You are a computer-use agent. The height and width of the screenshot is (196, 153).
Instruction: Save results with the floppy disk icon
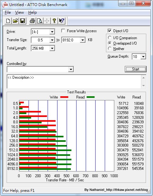point(23,21)
